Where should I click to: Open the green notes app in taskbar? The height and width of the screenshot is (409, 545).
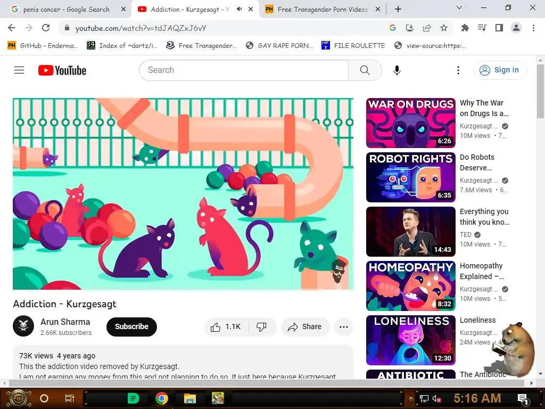tap(133, 398)
